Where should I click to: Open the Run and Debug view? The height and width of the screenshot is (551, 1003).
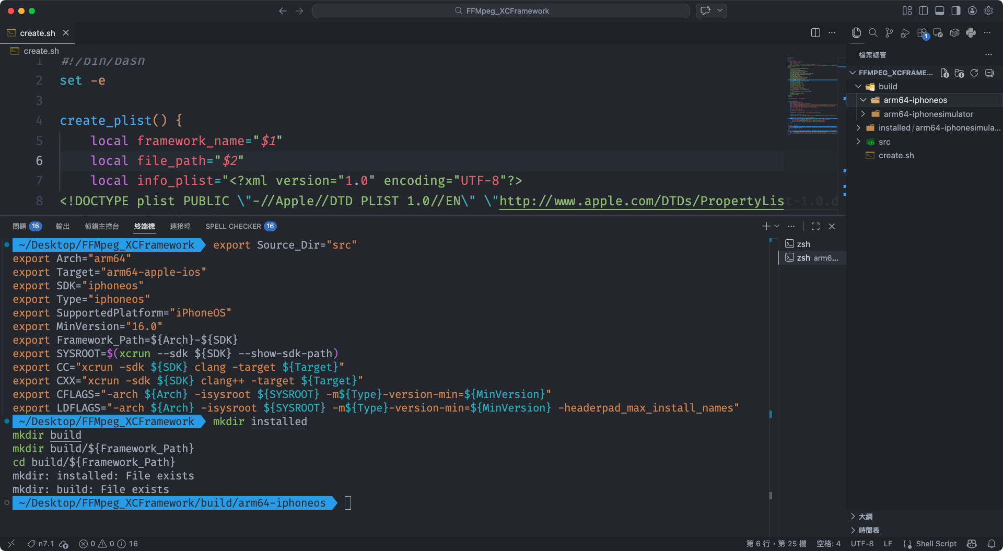coord(905,33)
